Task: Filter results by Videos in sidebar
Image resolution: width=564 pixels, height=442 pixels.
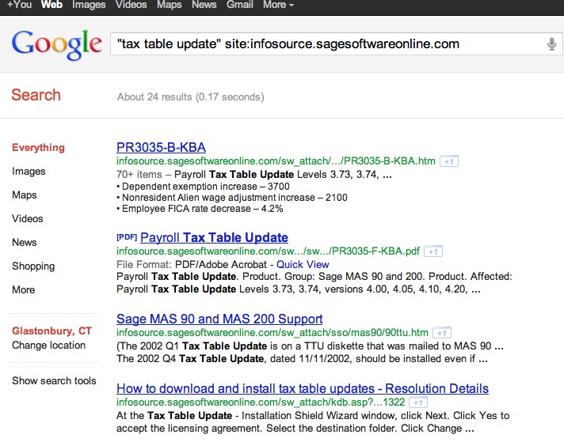Action: click(x=28, y=219)
